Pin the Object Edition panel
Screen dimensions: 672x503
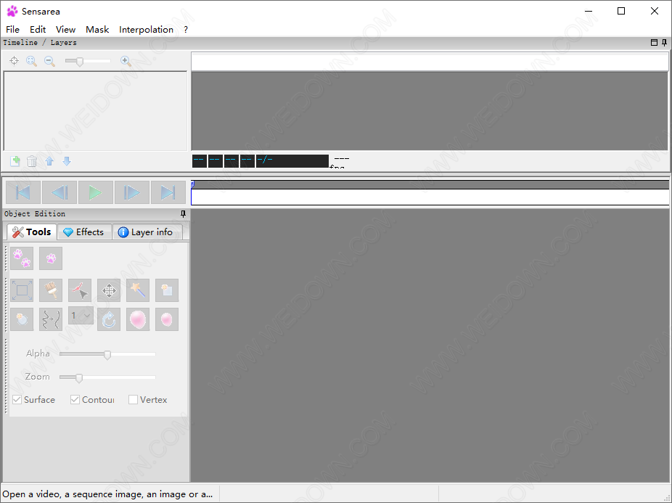point(183,213)
